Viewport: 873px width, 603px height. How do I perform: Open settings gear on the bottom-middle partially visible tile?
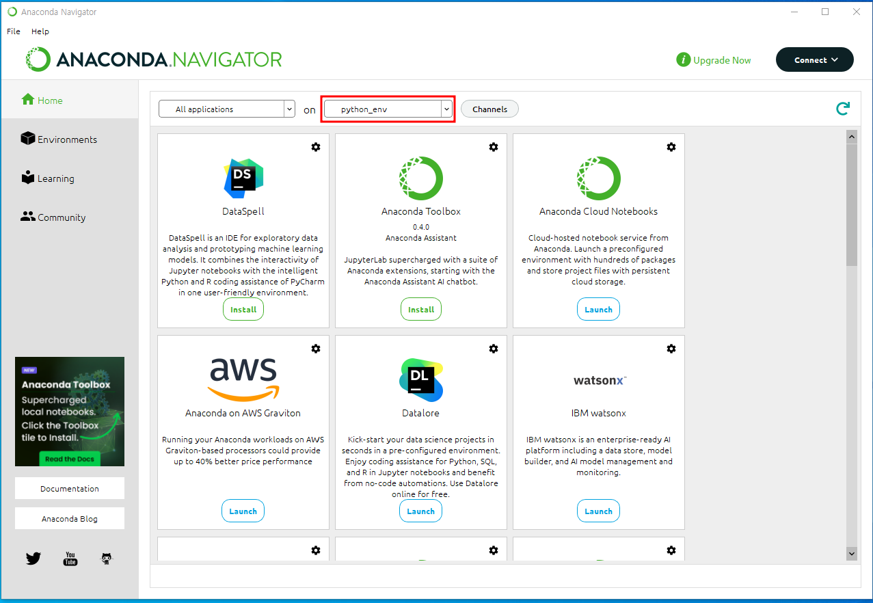[x=494, y=550]
